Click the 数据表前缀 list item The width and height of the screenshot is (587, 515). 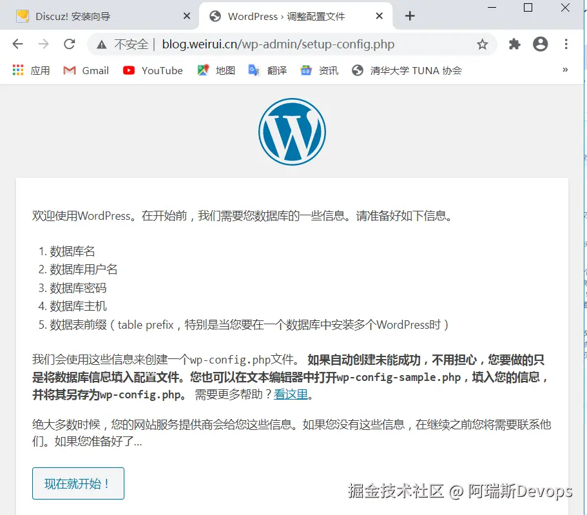tap(249, 324)
